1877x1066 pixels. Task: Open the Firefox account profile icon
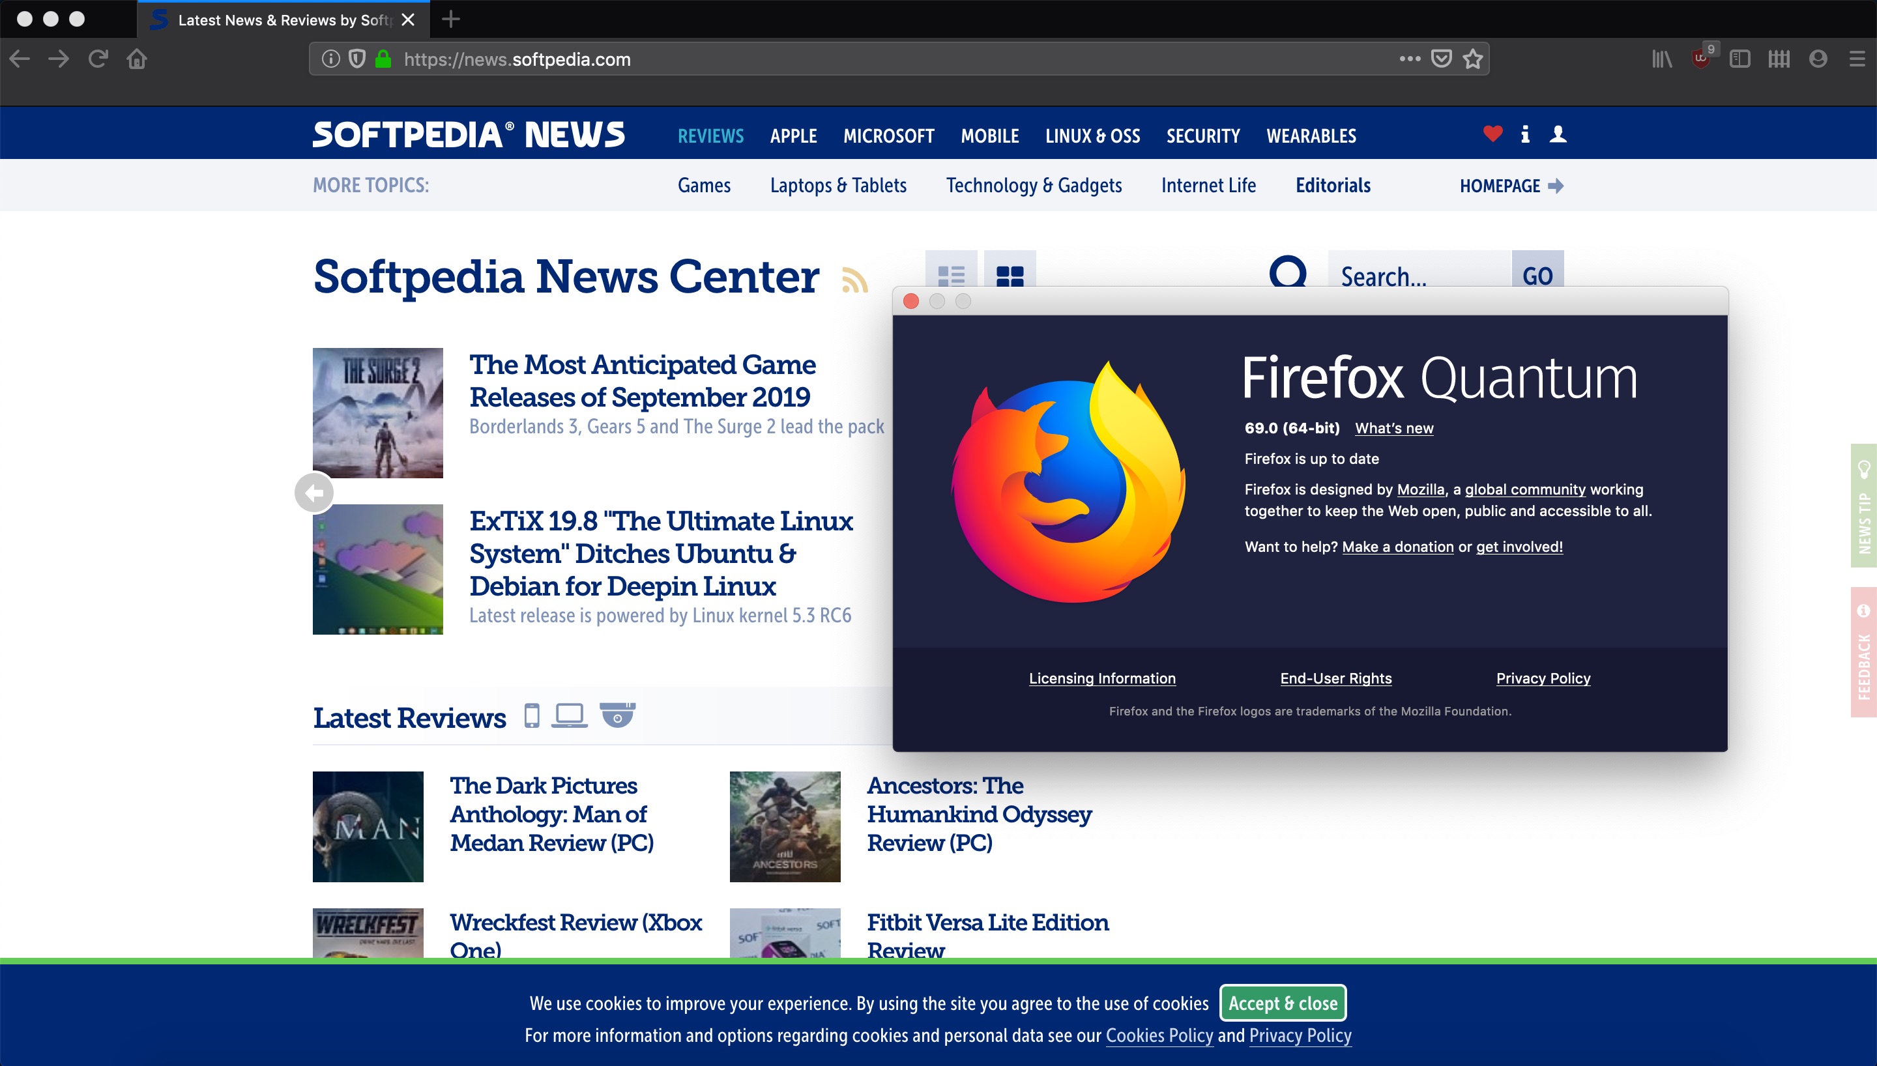click(x=1818, y=59)
